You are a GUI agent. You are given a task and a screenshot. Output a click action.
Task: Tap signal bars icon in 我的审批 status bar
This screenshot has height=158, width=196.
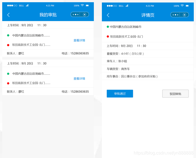[27, 5]
